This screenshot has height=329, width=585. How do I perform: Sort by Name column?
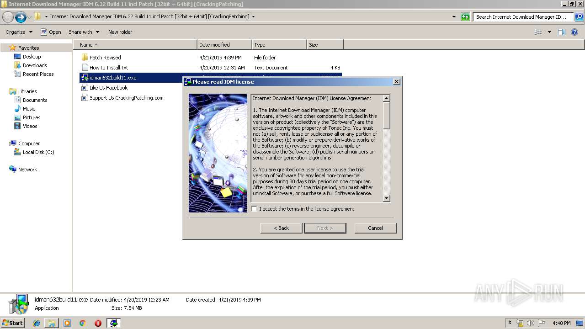pos(135,45)
